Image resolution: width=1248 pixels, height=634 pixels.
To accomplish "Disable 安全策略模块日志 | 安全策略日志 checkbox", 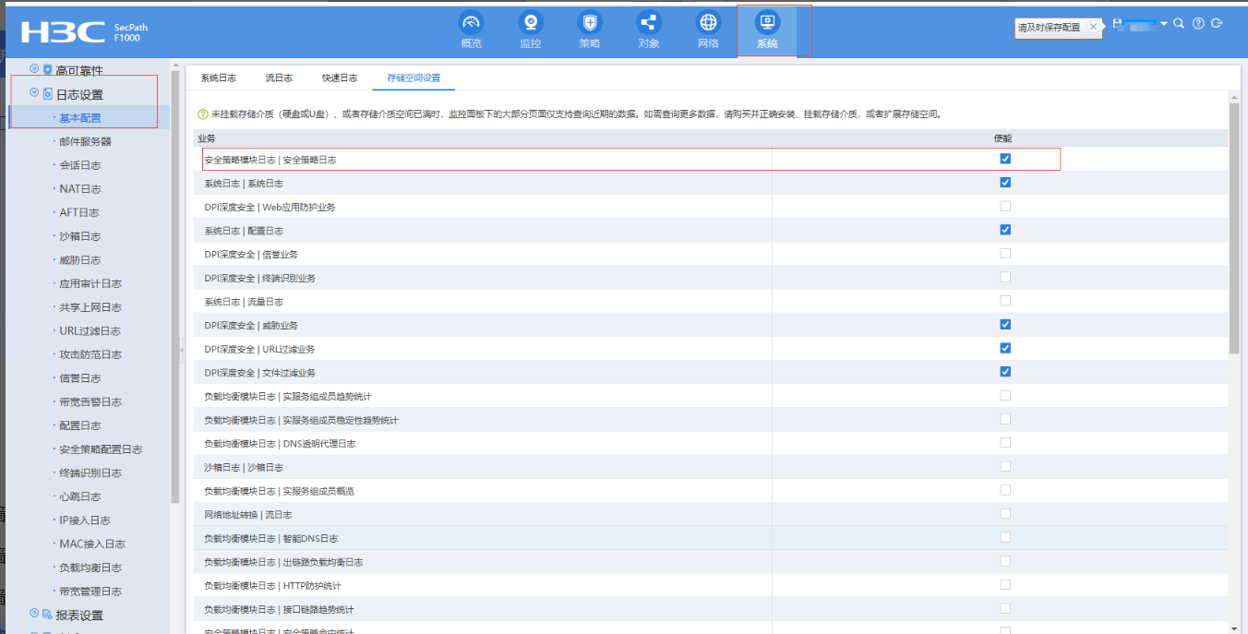I will click(x=1005, y=159).
